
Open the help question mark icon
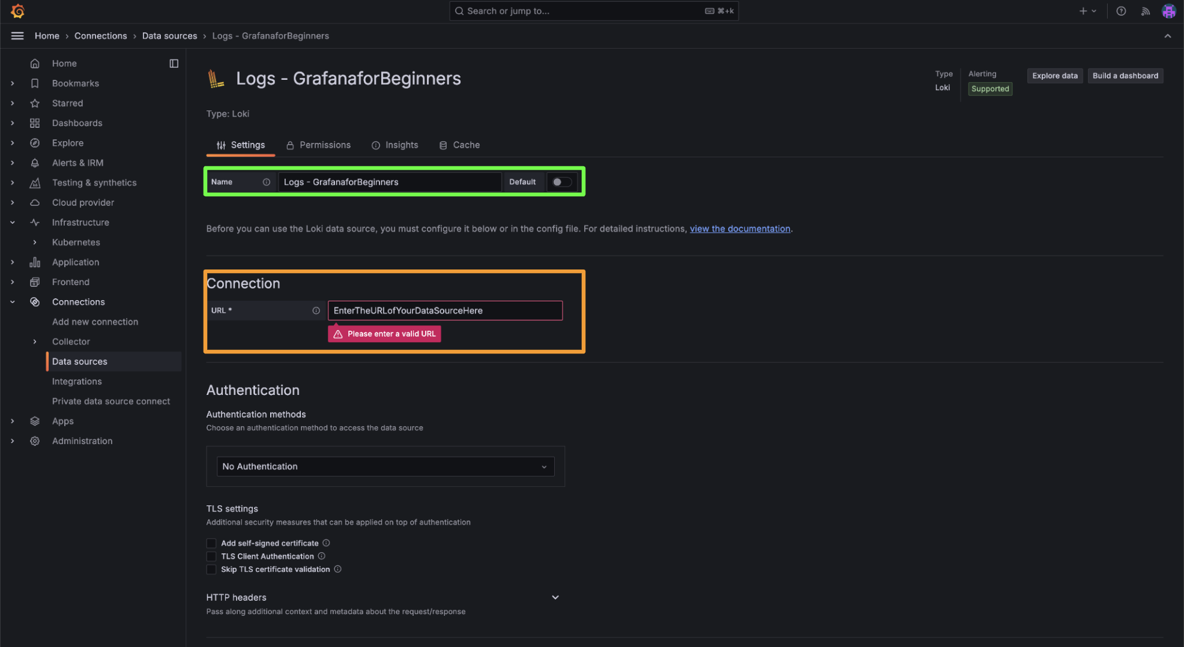click(1120, 11)
